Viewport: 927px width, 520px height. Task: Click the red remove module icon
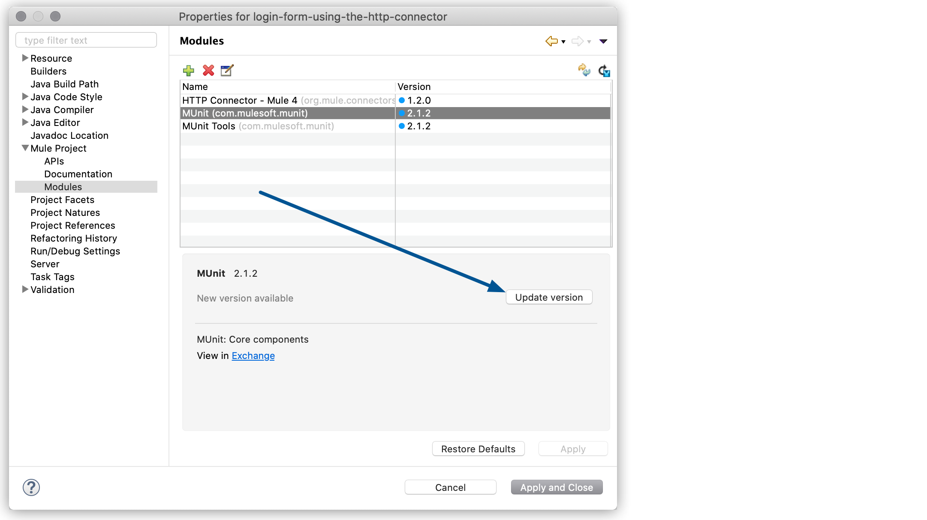pos(208,71)
